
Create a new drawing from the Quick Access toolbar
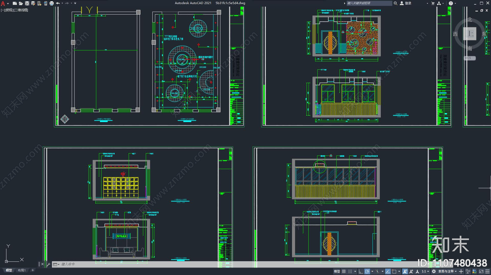pos(14,3)
